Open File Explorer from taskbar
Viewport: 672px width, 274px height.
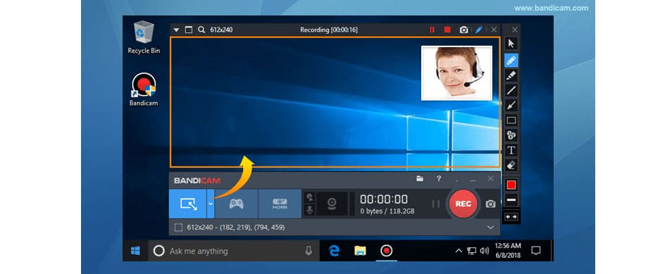(x=360, y=251)
